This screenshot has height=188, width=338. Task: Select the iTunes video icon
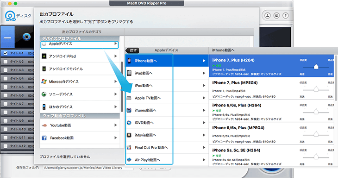(129, 111)
